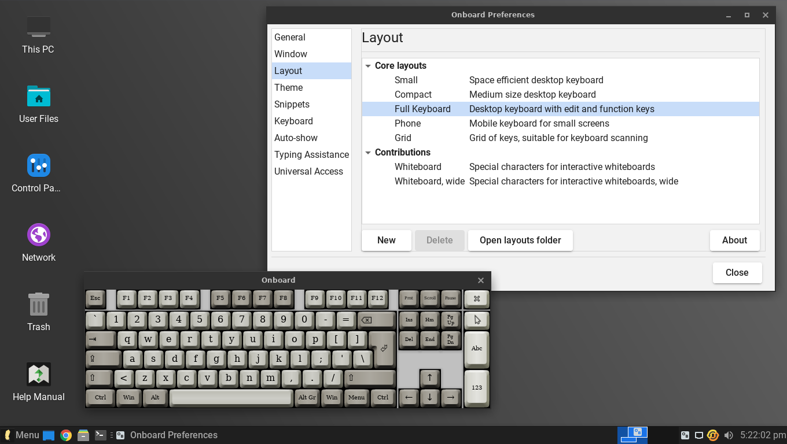Open Google Chrome from the taskbar
Screen dimensions: 787x444
(x=65, y=435)
